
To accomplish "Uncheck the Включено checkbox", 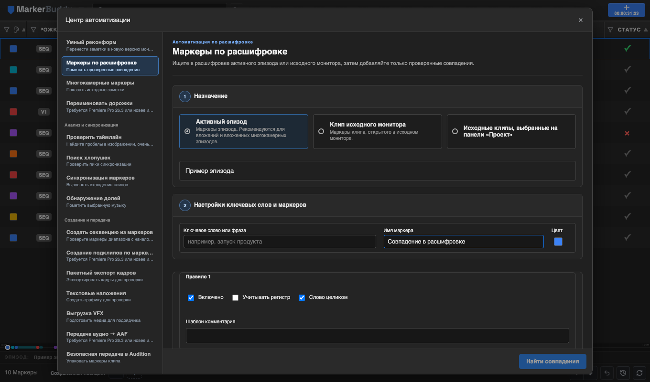I will (191, 297).
